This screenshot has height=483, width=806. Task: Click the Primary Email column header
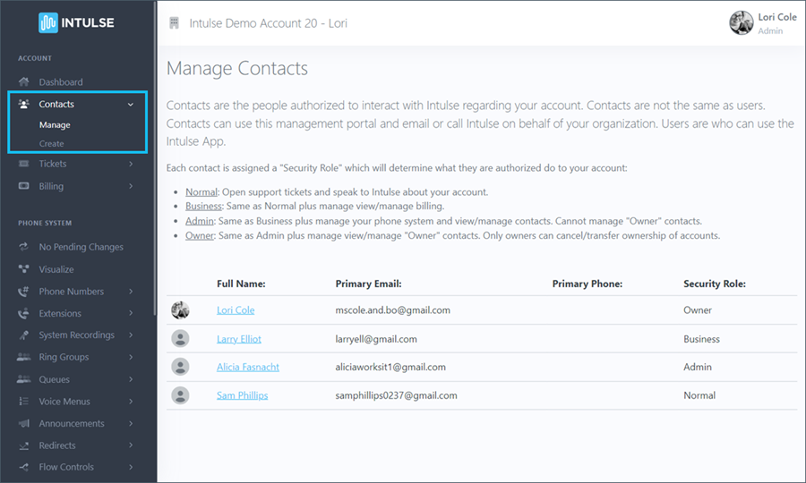pos(368,284)
